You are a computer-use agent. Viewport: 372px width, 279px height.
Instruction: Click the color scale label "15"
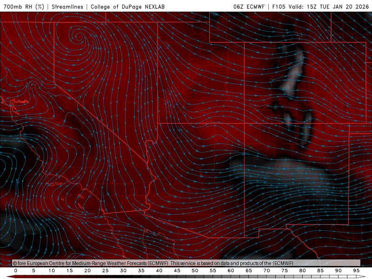(69, 271)
